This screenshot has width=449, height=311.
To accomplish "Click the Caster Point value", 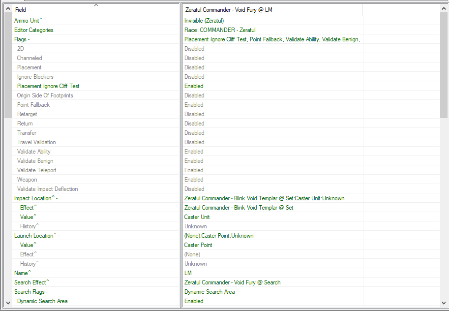I will pyautogui.click(x=198, y=245).
